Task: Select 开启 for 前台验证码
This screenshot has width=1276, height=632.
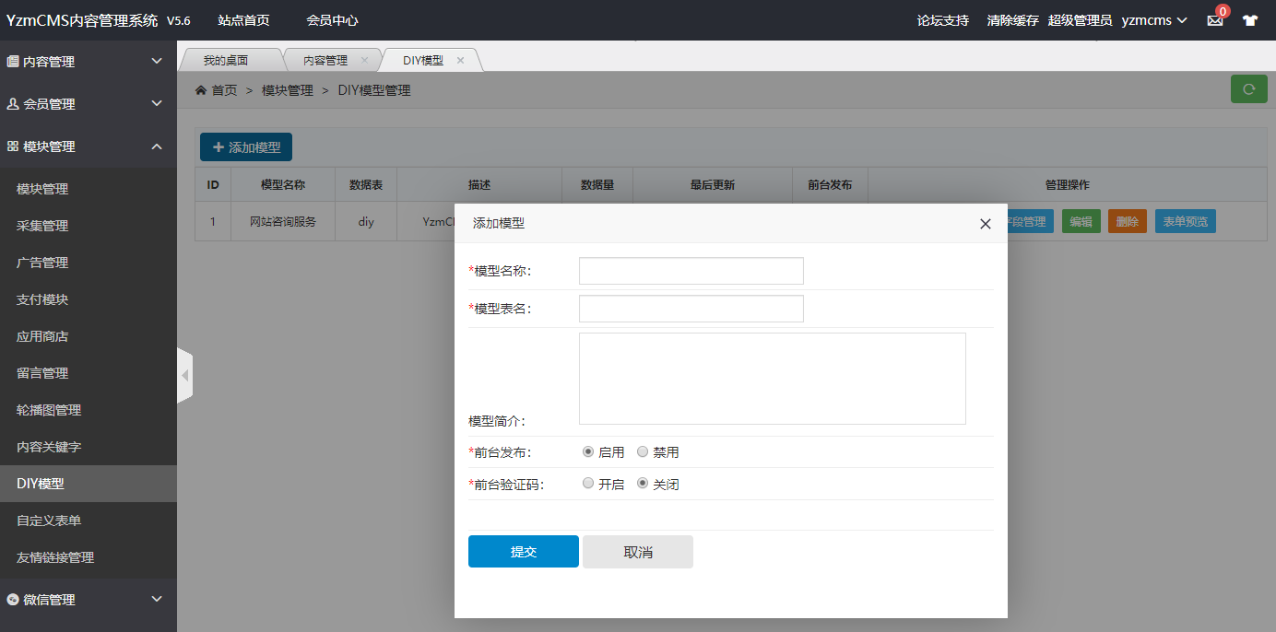Action: [x=588, y=484]
